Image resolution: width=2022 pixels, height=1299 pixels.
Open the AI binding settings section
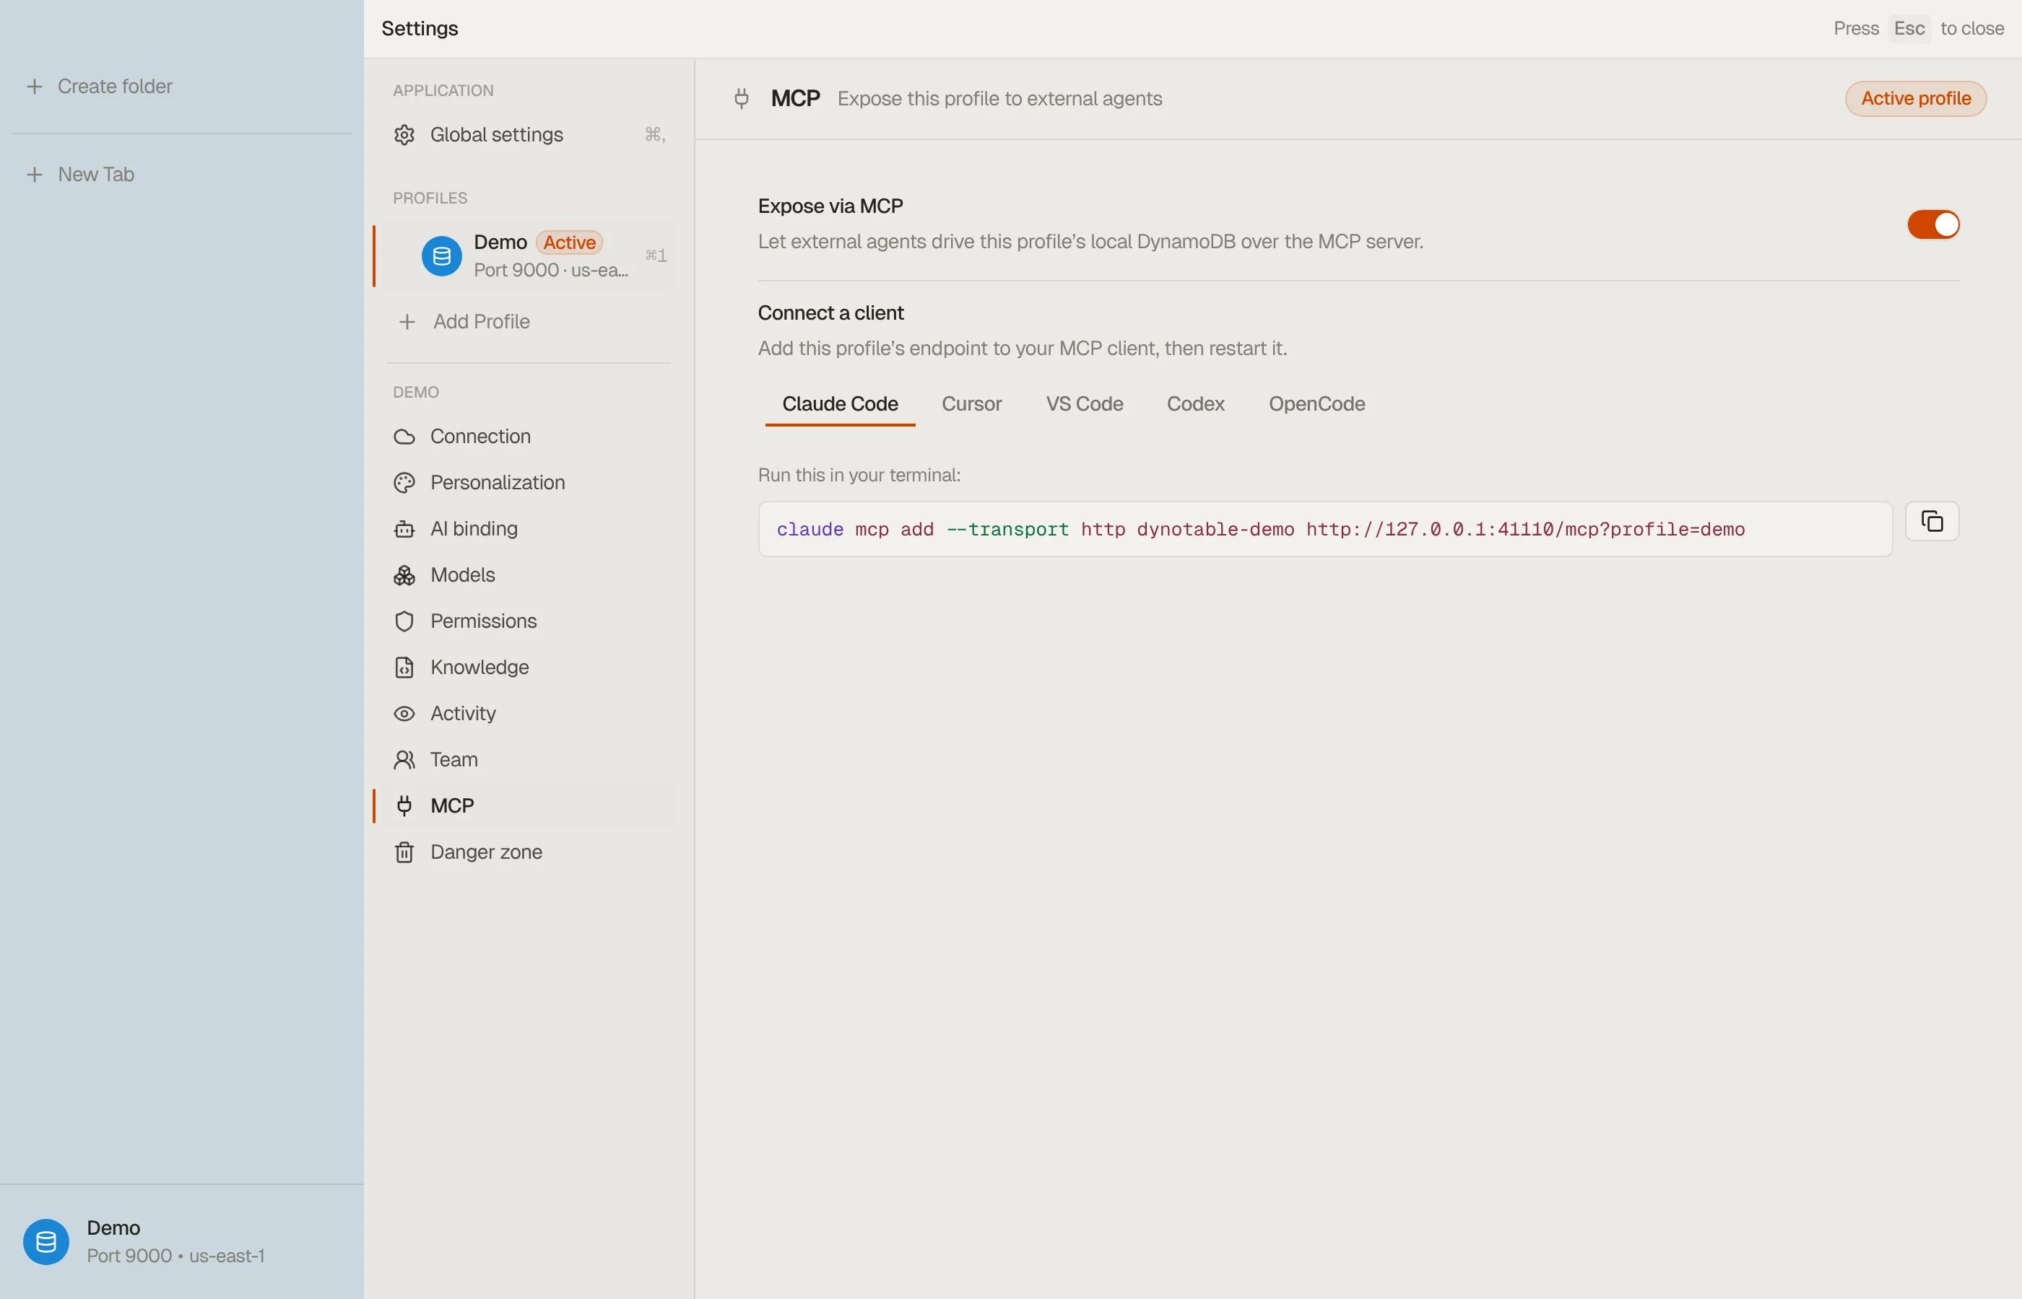tap(529, 529)
